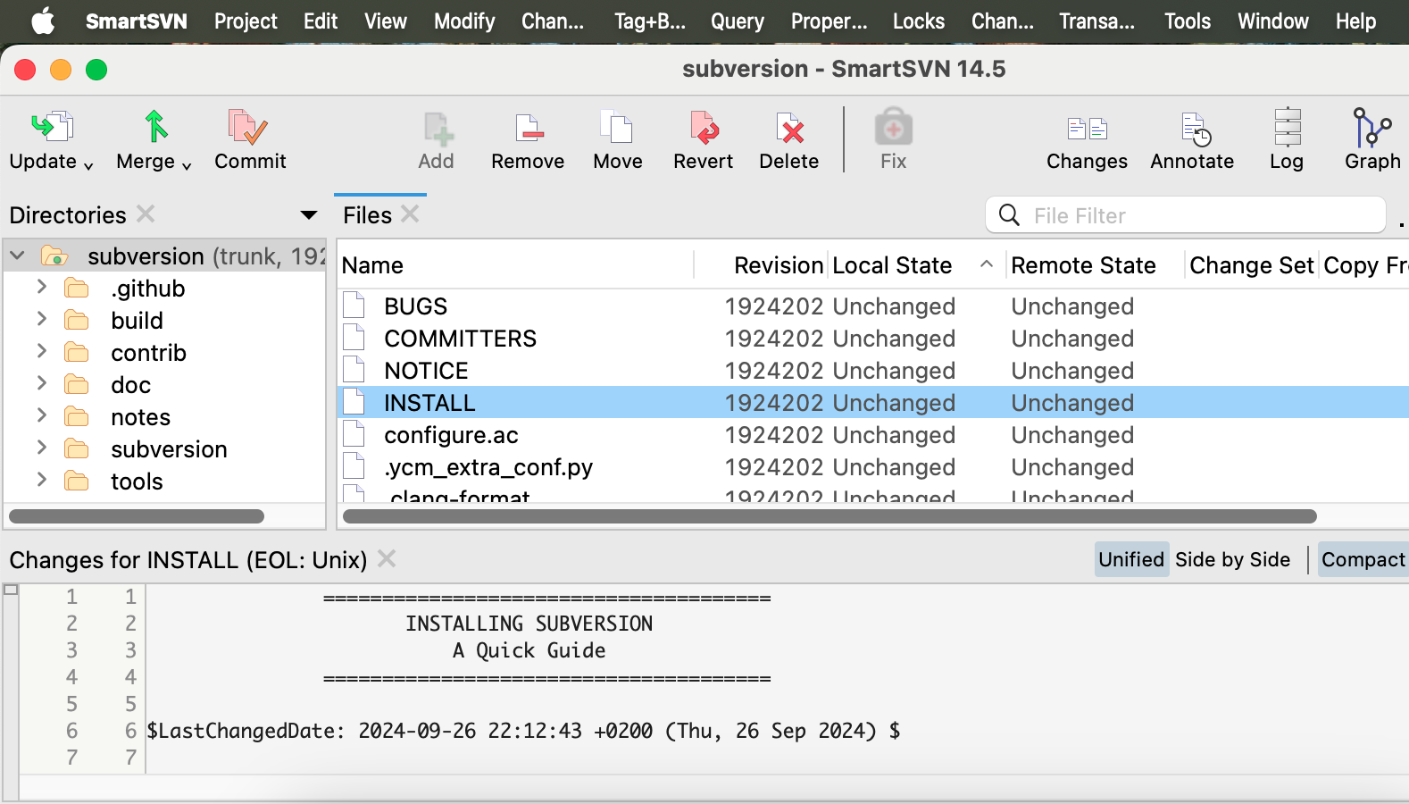The width and height of the screenshot is (1409, 804).
Task: Open the Tools menu
Action: point(1187,21)
